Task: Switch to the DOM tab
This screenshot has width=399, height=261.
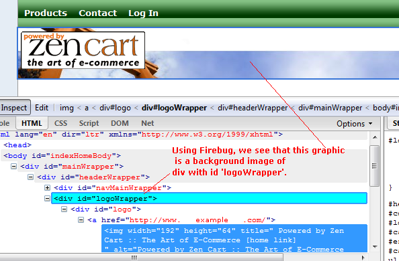Action: tap(120, 123)
